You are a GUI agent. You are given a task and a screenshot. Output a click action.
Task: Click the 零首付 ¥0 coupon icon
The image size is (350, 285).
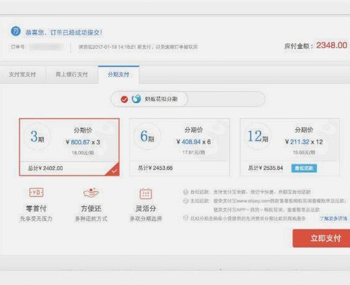coord(36,193)
